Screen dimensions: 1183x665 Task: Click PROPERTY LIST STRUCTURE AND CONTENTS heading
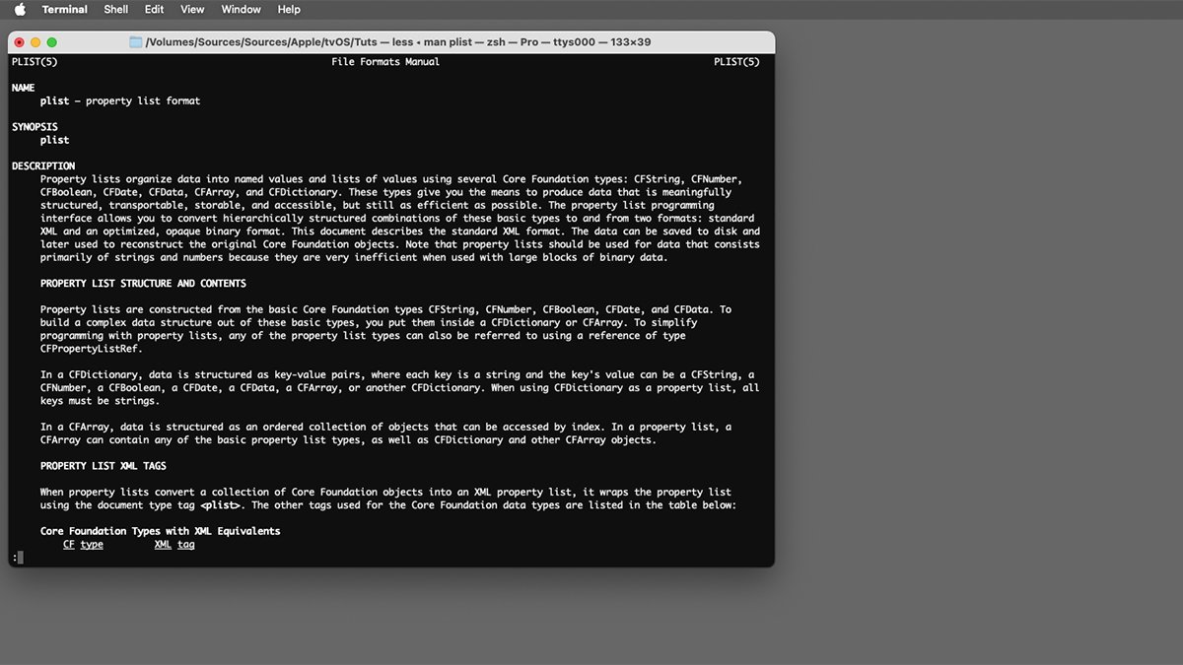[x=143, y=284]
